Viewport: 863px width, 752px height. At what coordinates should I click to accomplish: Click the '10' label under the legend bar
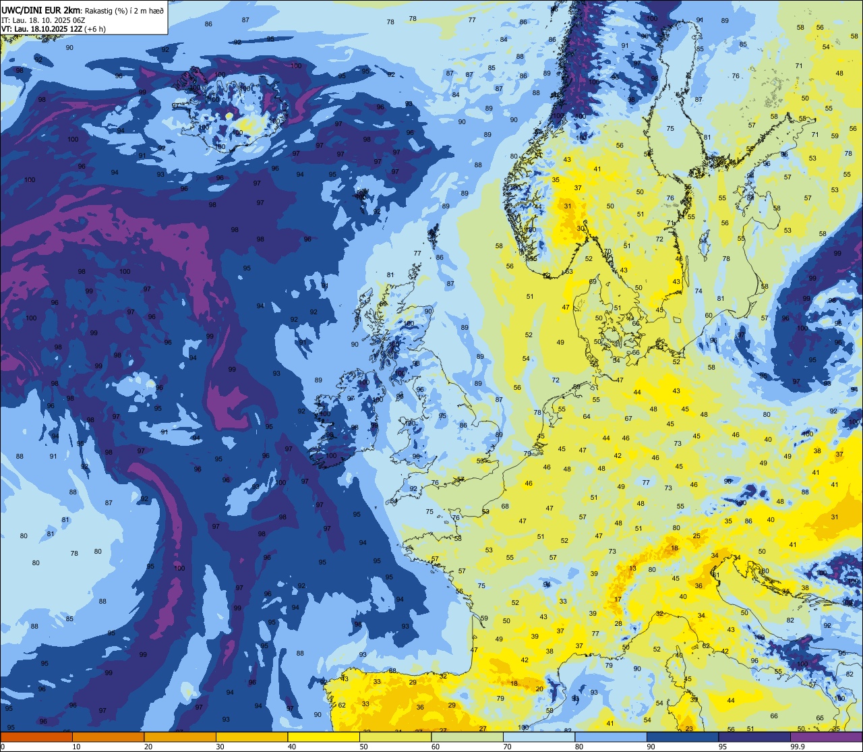[x=76, y=747]
